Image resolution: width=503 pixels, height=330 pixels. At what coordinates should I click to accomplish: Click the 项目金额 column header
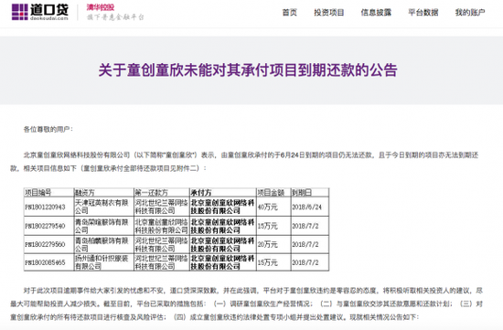coord(271,192)
